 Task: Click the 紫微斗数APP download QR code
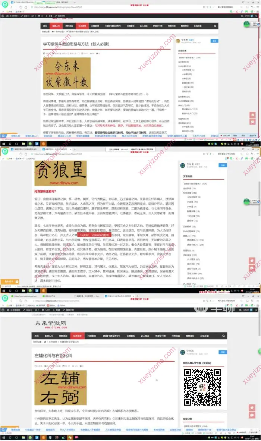coord(202,387)
